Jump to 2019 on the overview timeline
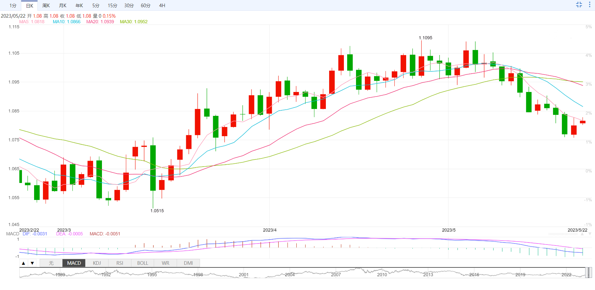Viewport: 595px width, 290px height. pyautogui.click(x=520, y=275)
